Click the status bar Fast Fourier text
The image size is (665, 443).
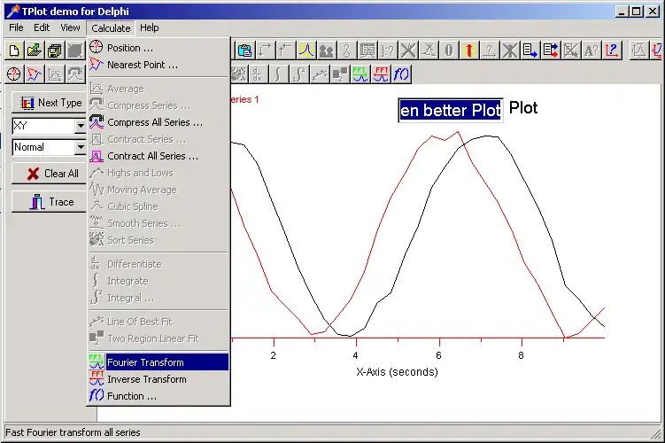click(x=73, y=432)
